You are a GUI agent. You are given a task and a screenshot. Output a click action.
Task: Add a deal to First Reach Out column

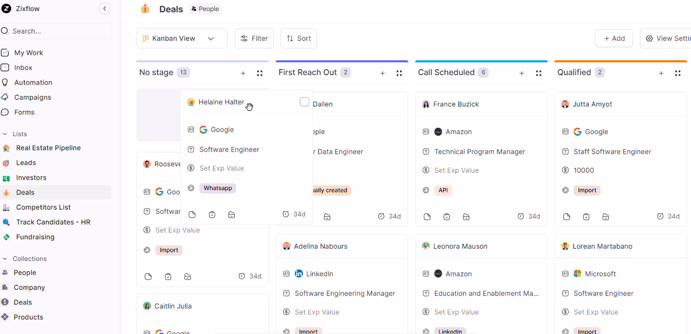[383, 73]
